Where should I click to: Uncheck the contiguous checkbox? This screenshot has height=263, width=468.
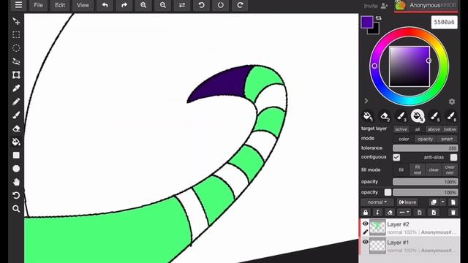[396, 157]
